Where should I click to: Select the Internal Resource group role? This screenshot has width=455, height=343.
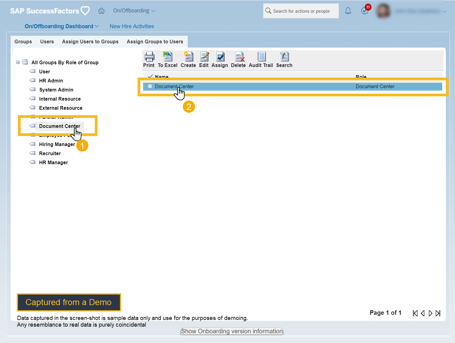pos(60,99)
